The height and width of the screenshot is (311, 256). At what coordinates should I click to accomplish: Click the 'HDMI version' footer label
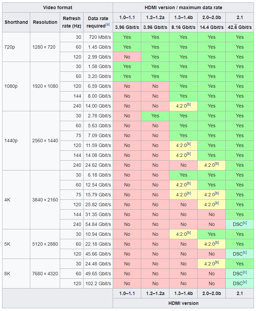pyautogui.click(x=183, y=303)
